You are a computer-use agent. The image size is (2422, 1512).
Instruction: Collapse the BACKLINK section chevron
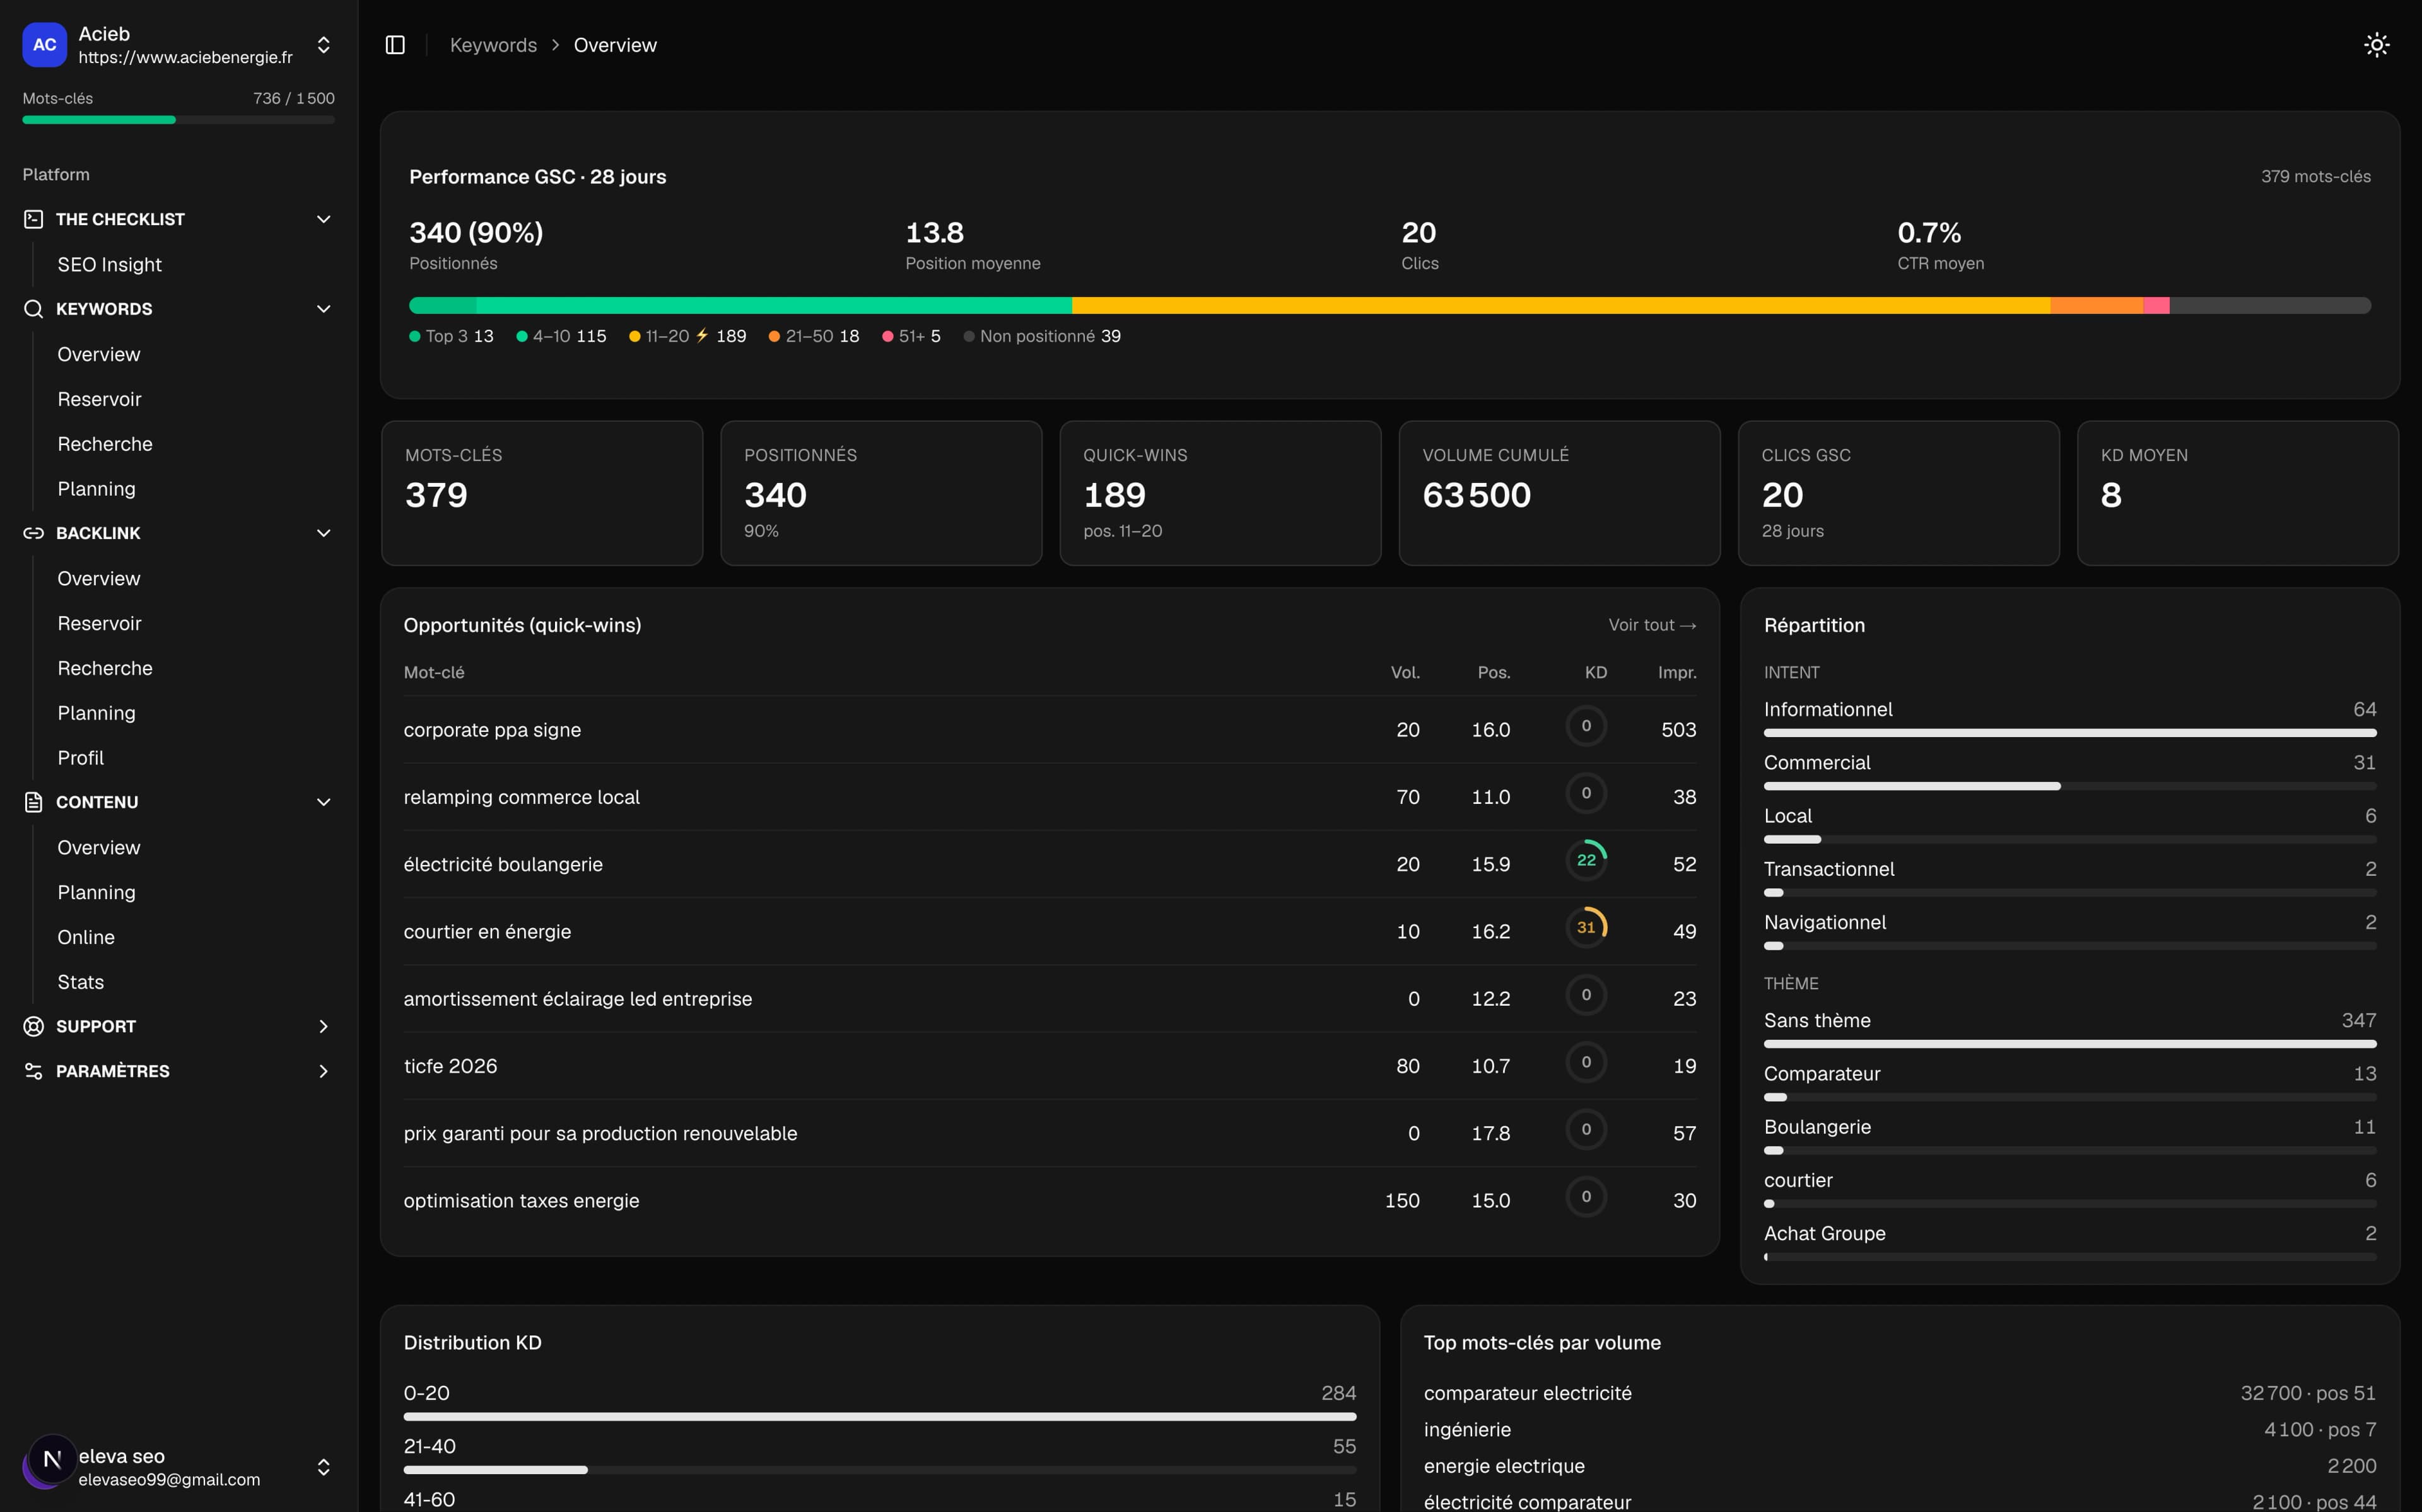click(x=323, y=533)
